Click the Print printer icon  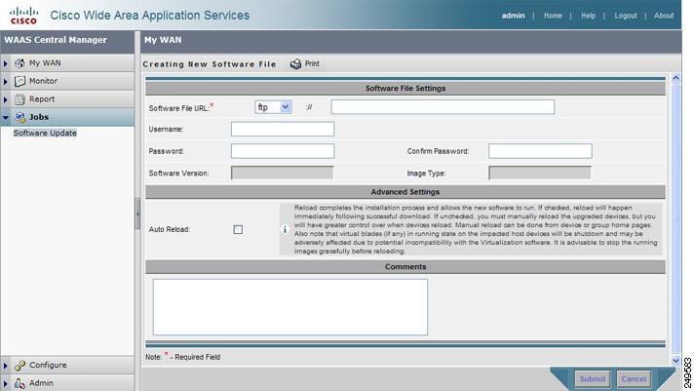tap(295, 64)
